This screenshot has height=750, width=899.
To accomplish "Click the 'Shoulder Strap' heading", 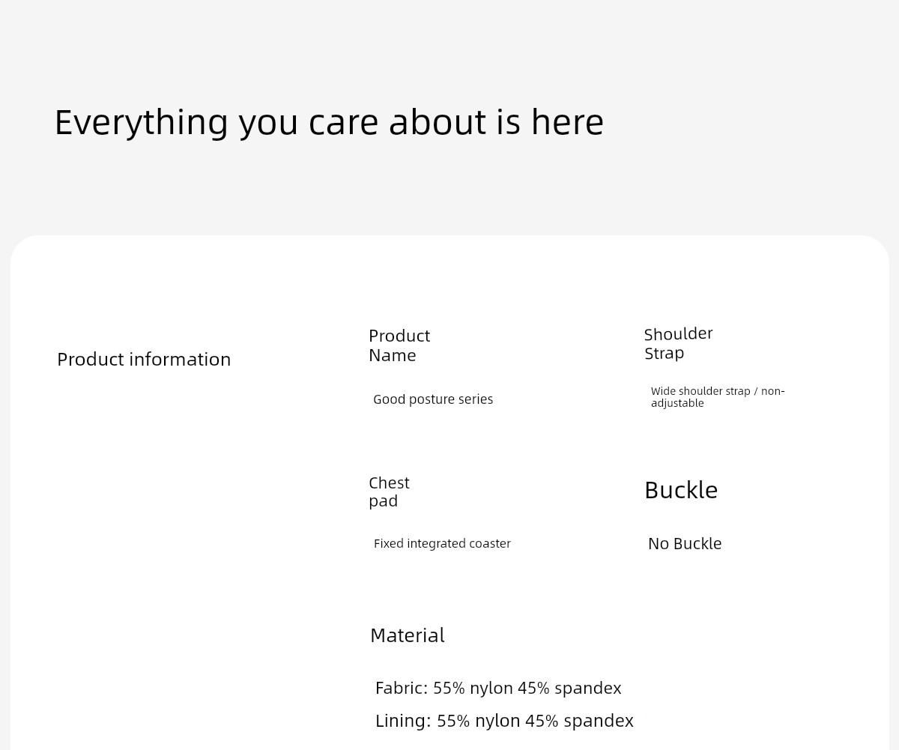I will coord(678,343).
